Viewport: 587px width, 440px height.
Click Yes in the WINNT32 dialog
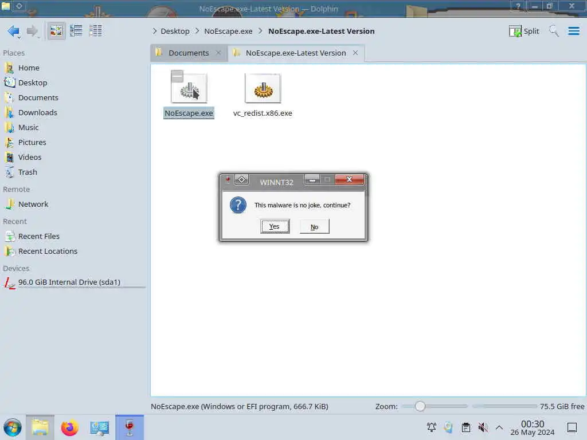[x=275, y=227]
